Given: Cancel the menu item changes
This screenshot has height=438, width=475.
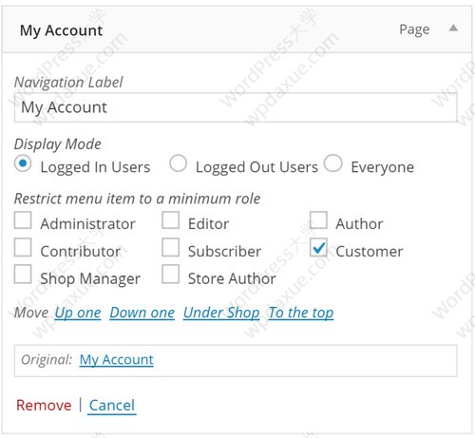Looking at the screenshot, I should tap(112, 406).
